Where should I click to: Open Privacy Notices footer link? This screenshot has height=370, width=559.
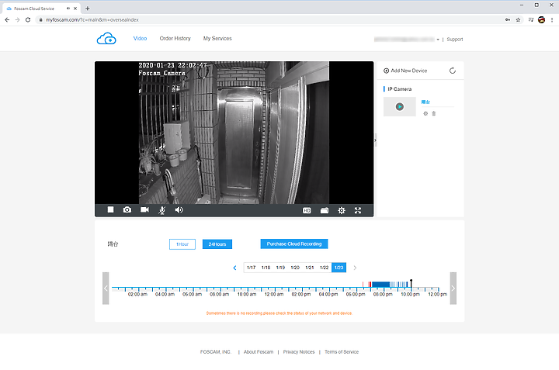[x=299, y=352]
